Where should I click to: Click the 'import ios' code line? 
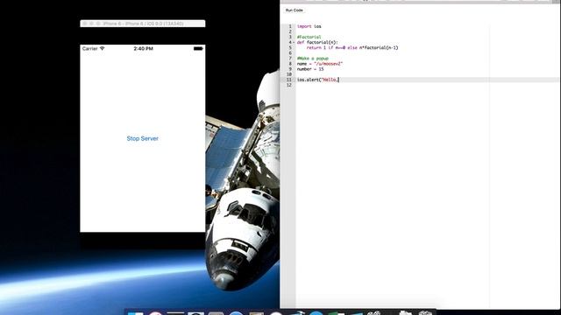[309, 26]
